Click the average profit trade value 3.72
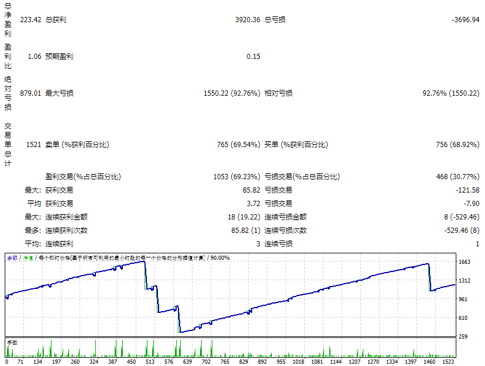Image resolution: width=485 pixels, height=366 pixels. tap(253, 204)
